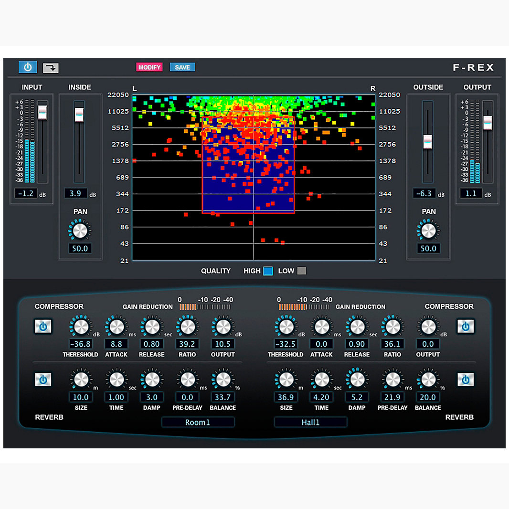Click the plugin power icon
509x509 pixels.
(x=27, y=67)
